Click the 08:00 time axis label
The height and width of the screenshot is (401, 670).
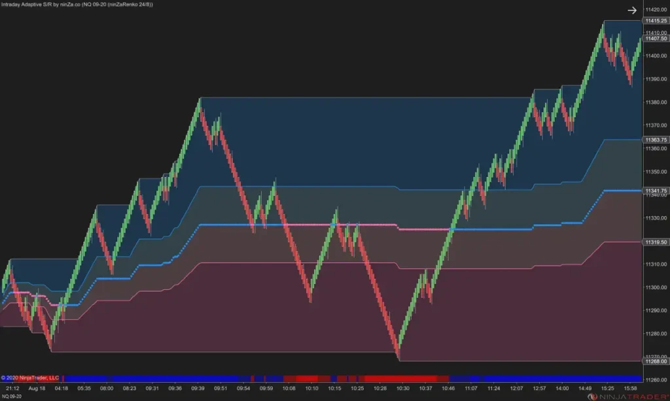tap(107, 388)
